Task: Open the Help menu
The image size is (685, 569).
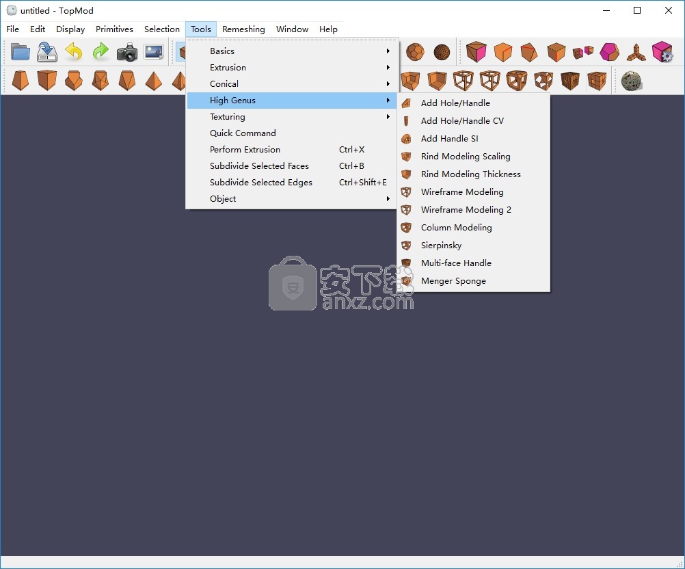Action: pos(328,29)
